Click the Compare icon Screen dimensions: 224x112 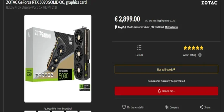click(166, 107)
